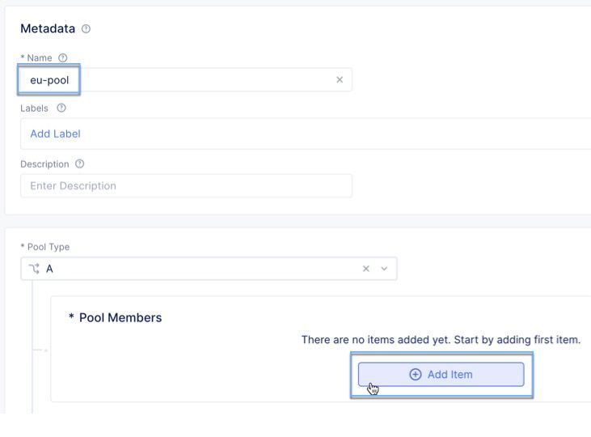This screenshot has width=591, height=437.
Task: Click the help icon next to Metadata
Action: [87, 29]
